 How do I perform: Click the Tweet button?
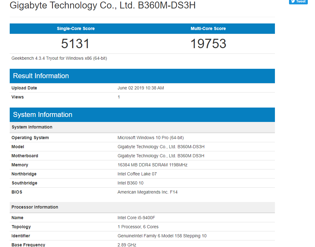(298, 2)
